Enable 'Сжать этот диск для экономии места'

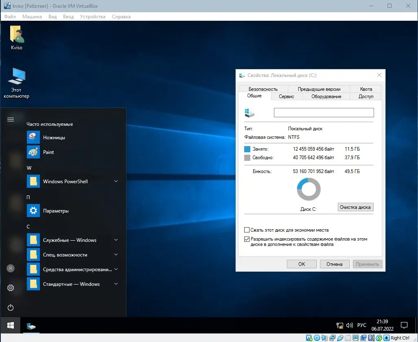(x=246, y=230)
